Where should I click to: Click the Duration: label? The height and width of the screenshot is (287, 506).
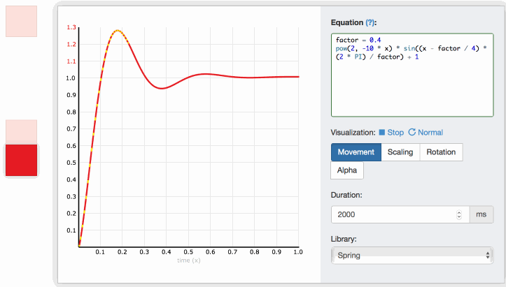(346, 195)
